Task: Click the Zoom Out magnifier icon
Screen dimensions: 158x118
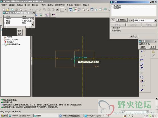Action: pyautogui.click(x=88, y=10)
